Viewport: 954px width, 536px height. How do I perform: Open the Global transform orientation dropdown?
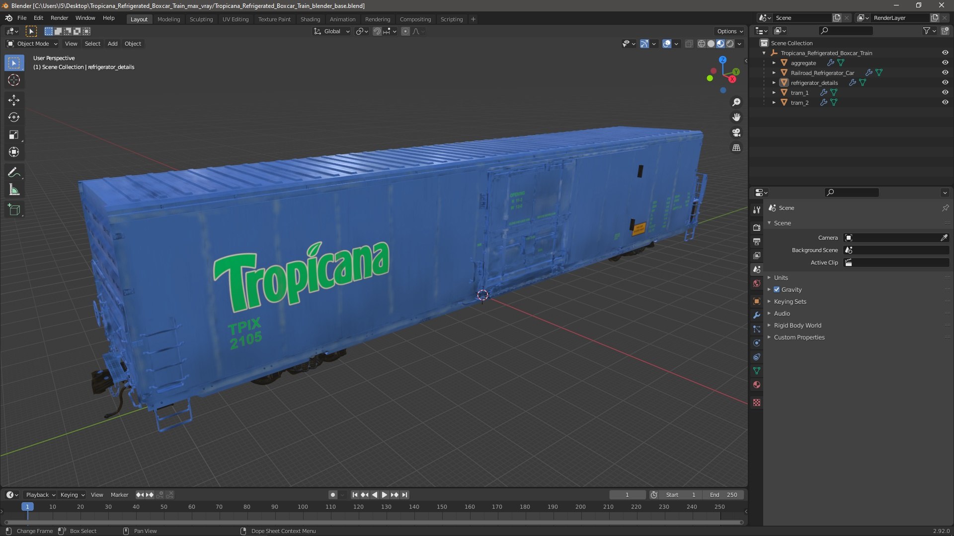[x=331, y=31]
